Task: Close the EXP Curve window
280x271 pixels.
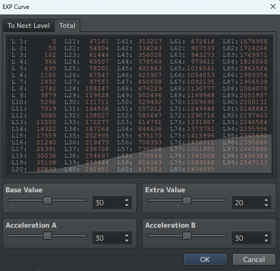Action: click(273, 7)
